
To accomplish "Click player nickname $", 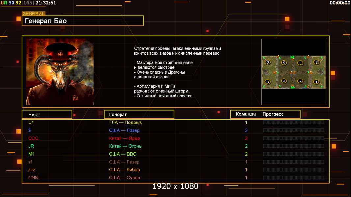I will tap(30, 130).
